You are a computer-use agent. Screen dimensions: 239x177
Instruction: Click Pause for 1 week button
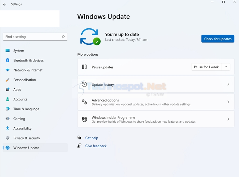point(206,67)
